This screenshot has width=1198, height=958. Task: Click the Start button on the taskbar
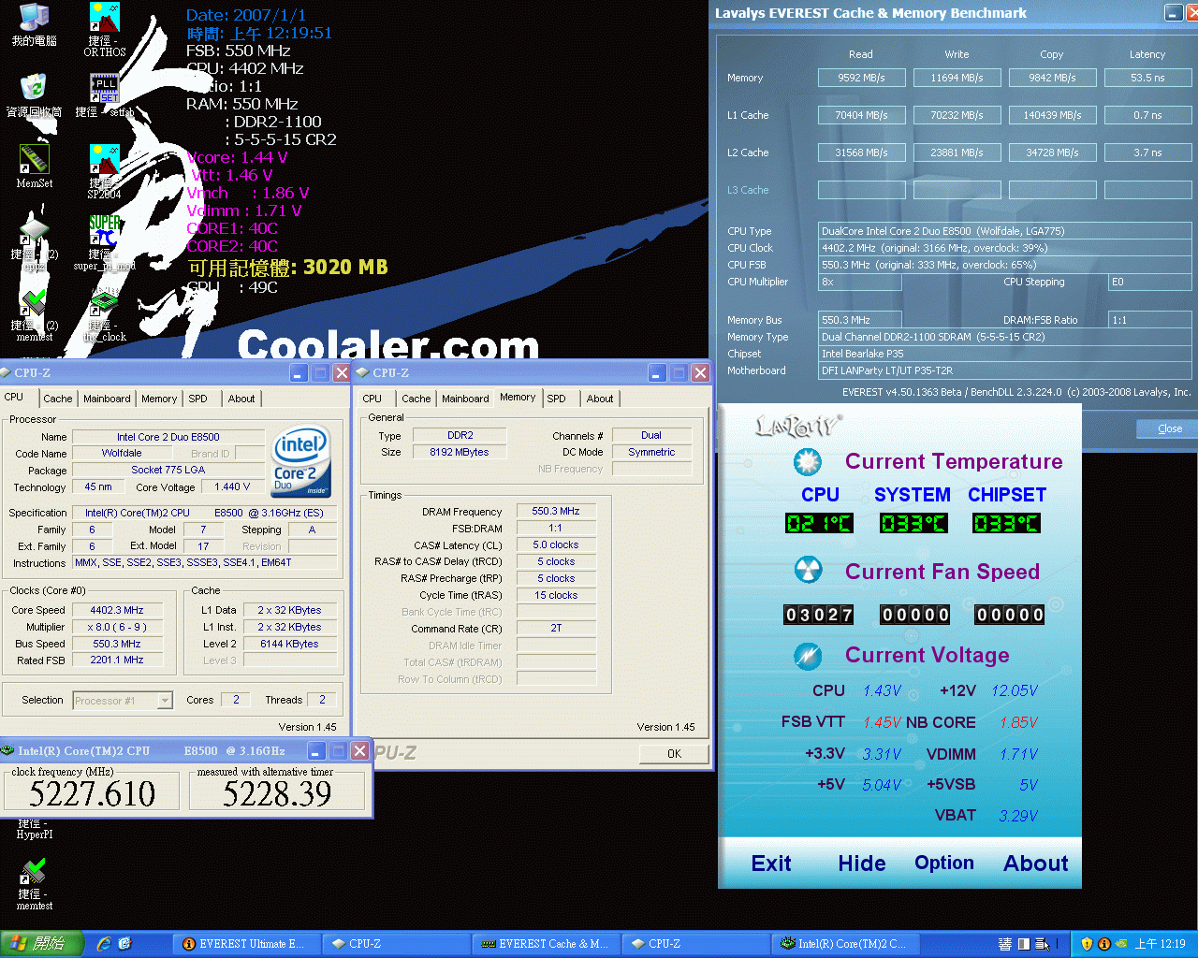point(41,944)
